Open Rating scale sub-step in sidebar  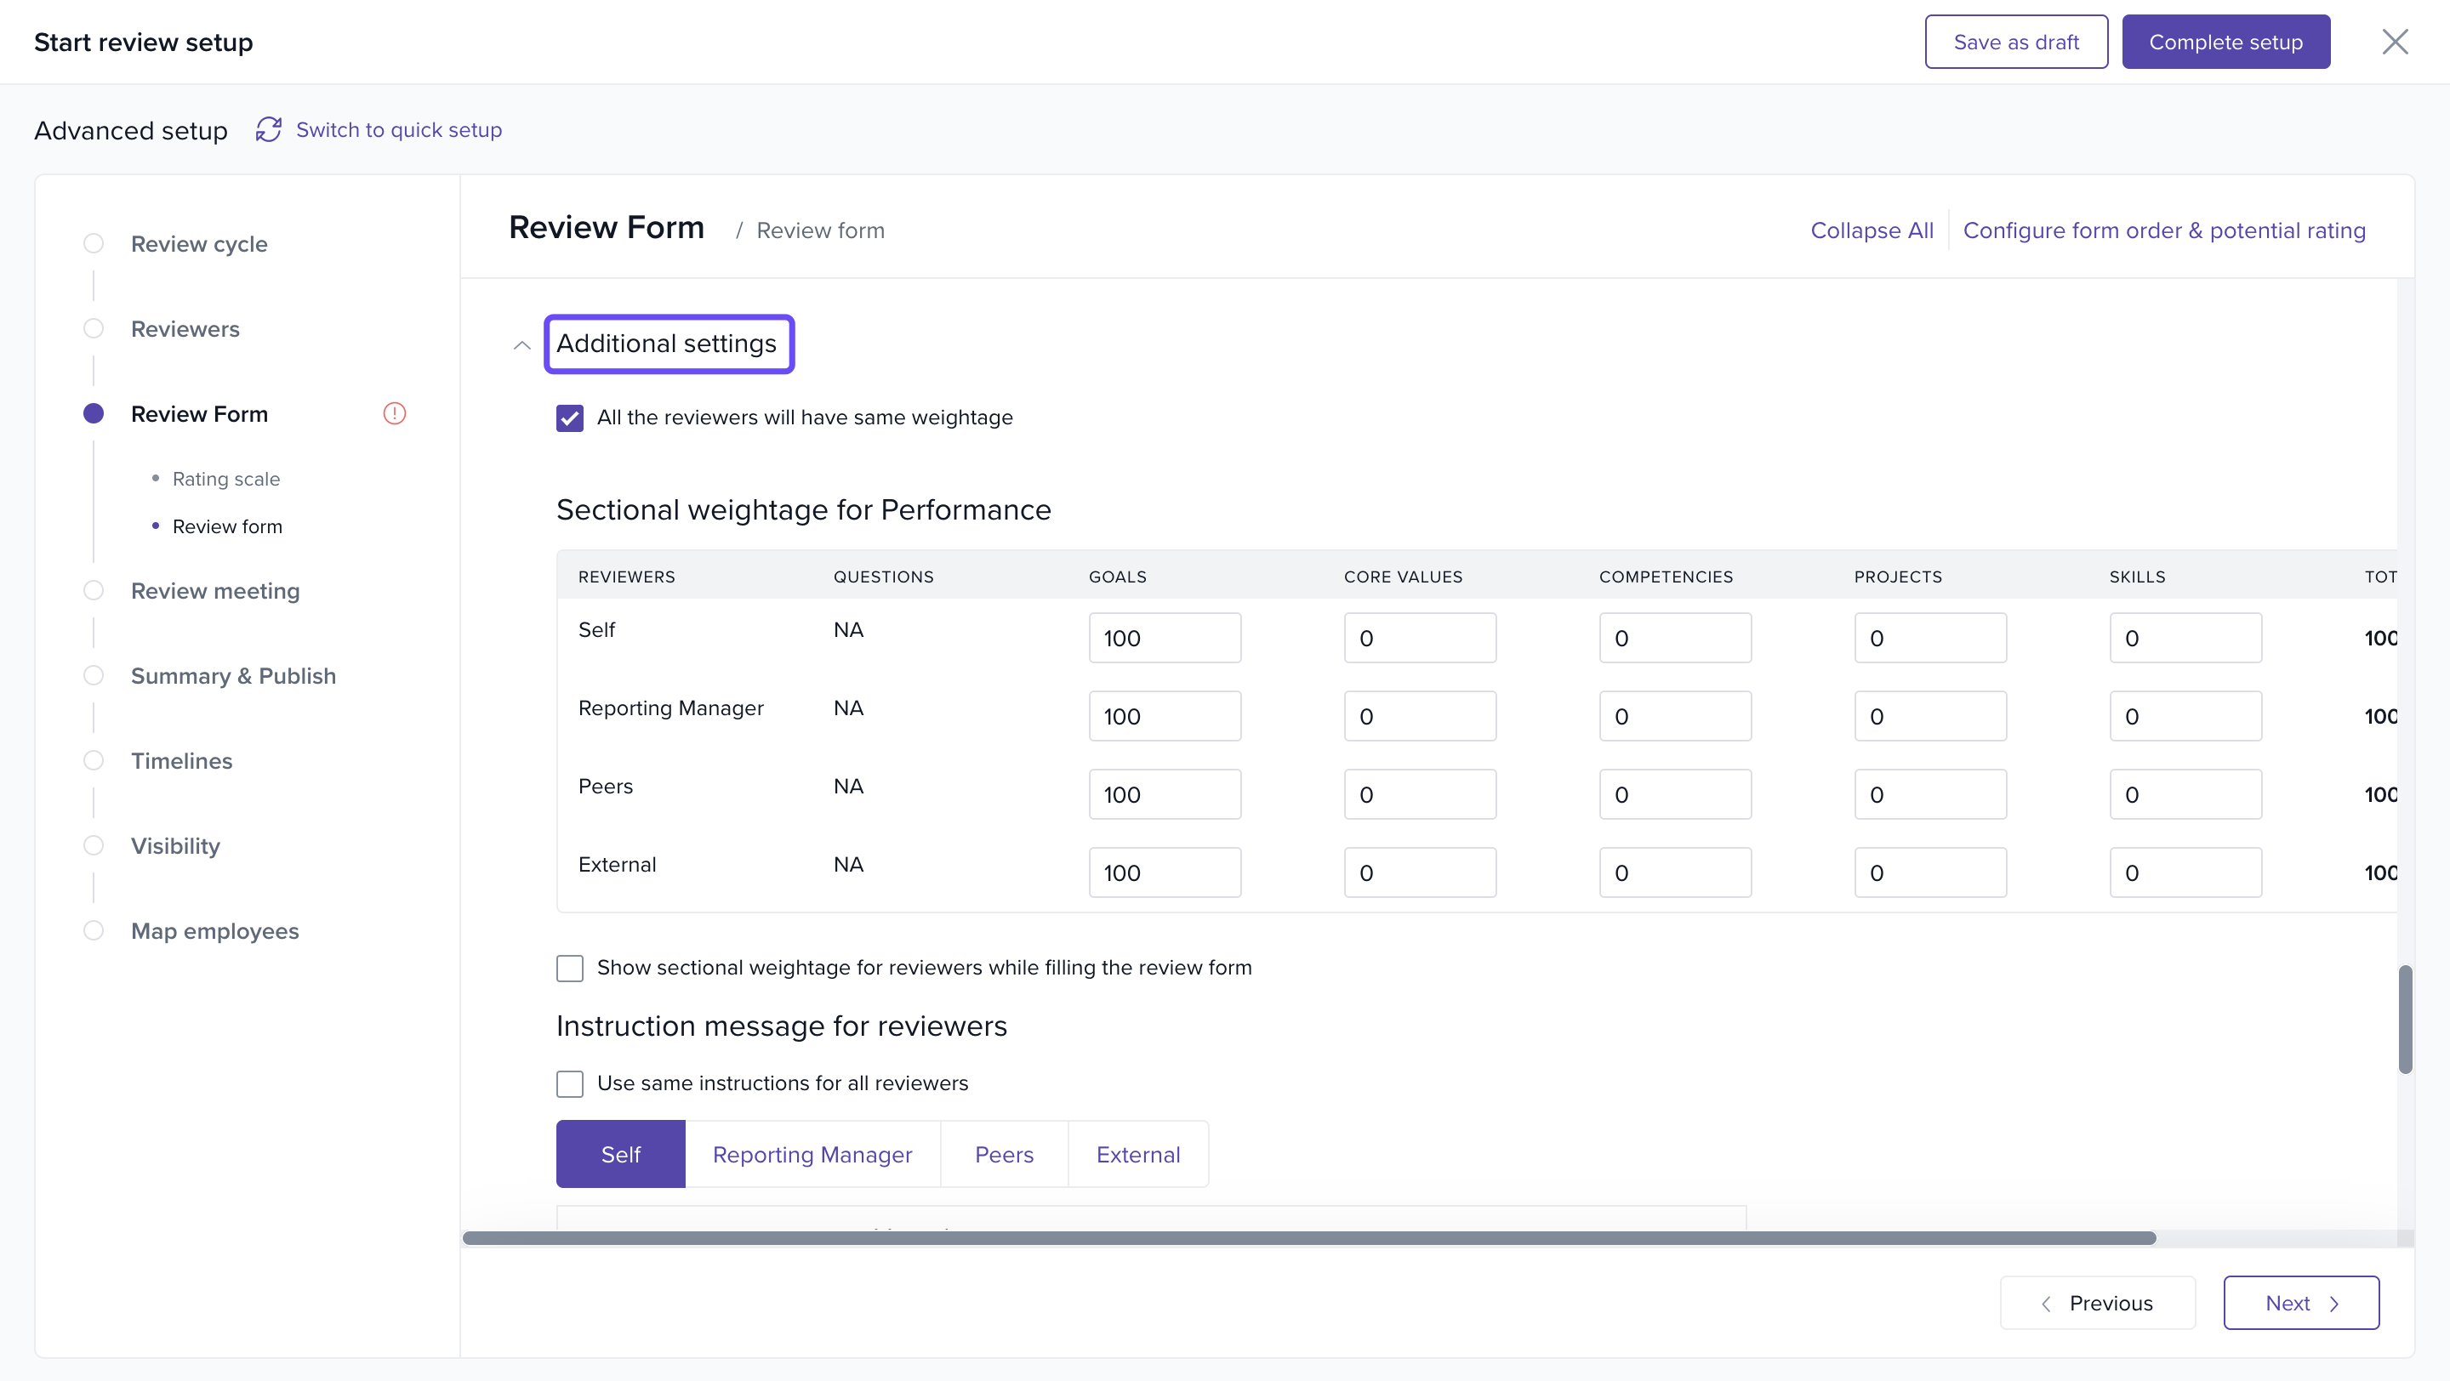[225, 479]
